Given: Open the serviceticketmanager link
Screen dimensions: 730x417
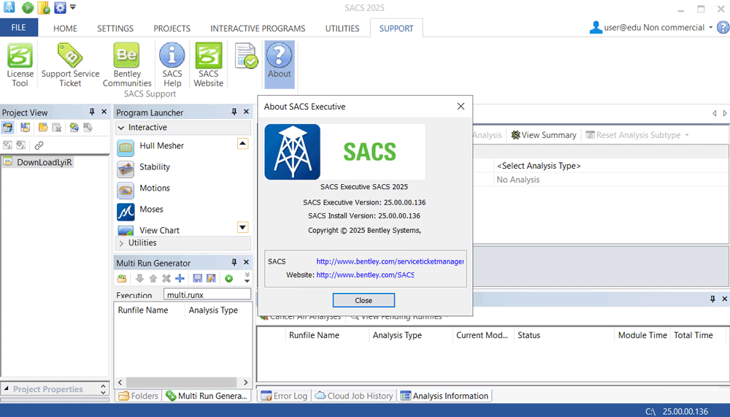Looking at the screenshot, I should point(390,261).
